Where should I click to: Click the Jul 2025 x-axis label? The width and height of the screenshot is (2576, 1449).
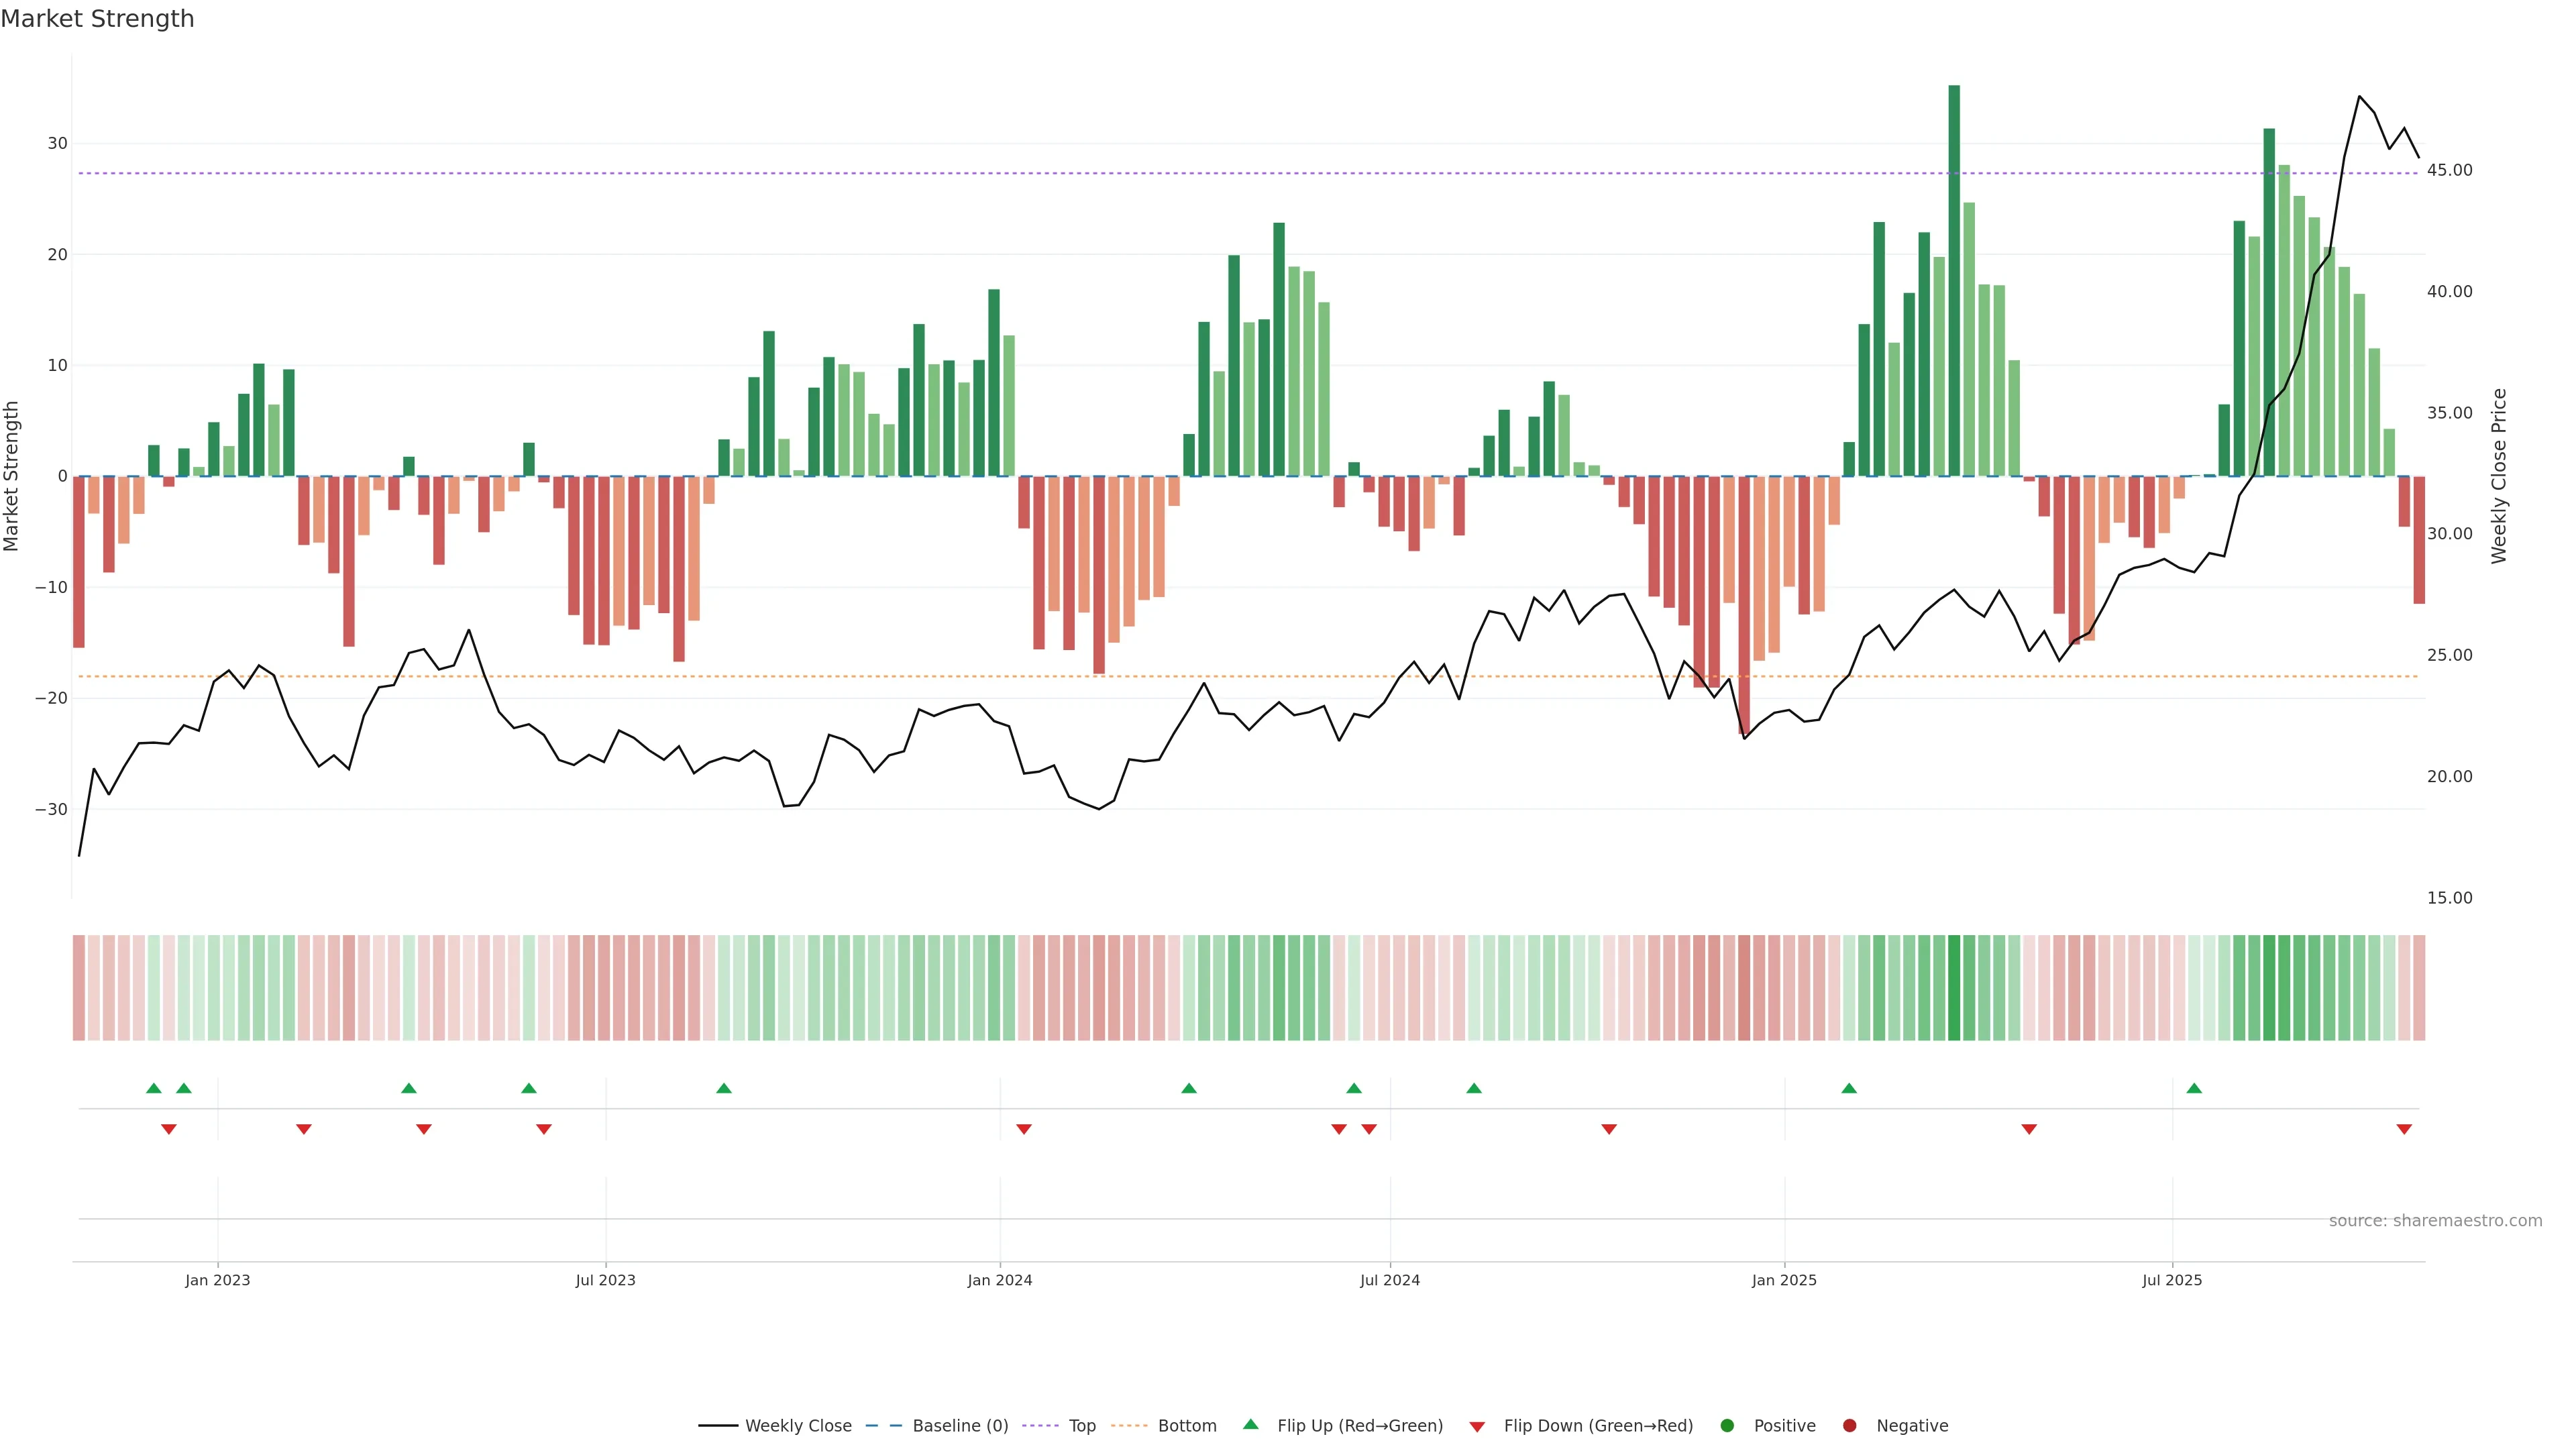click(2172, 1280)
